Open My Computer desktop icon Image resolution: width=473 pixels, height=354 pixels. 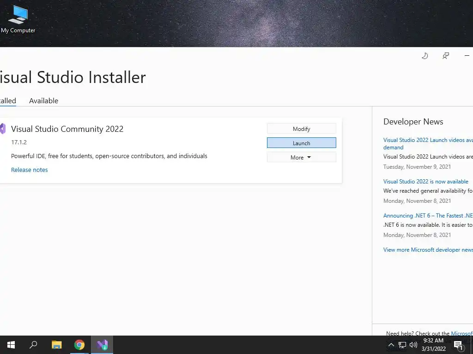tap(18, 18)
